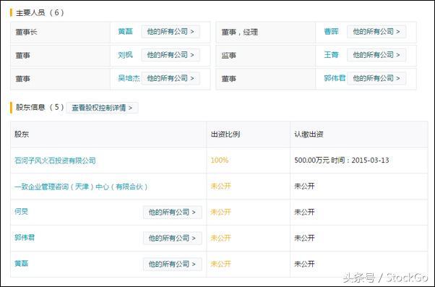Viewport: 435px width, 287px height.
Task: Select the 100% investment ratio value
Action: pos(220,160)
